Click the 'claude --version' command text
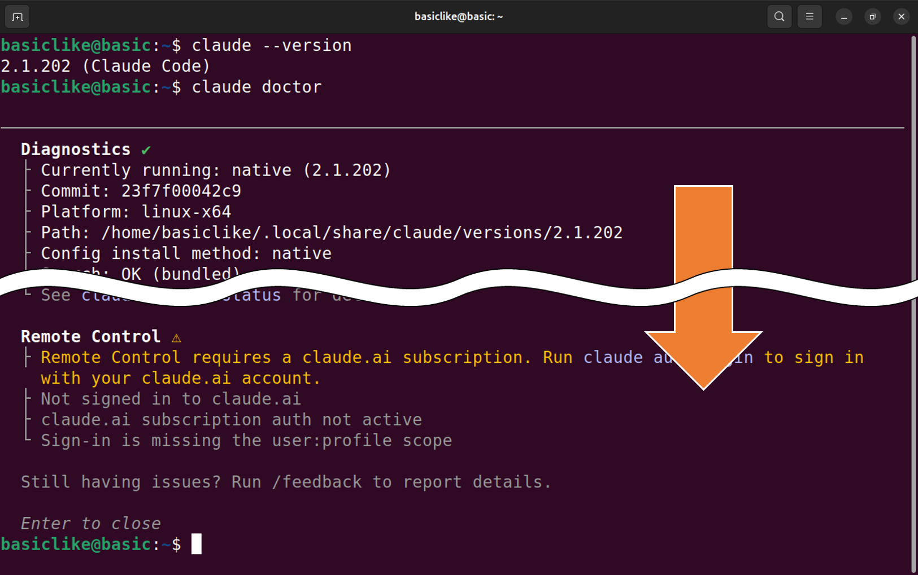 (272, 46)
